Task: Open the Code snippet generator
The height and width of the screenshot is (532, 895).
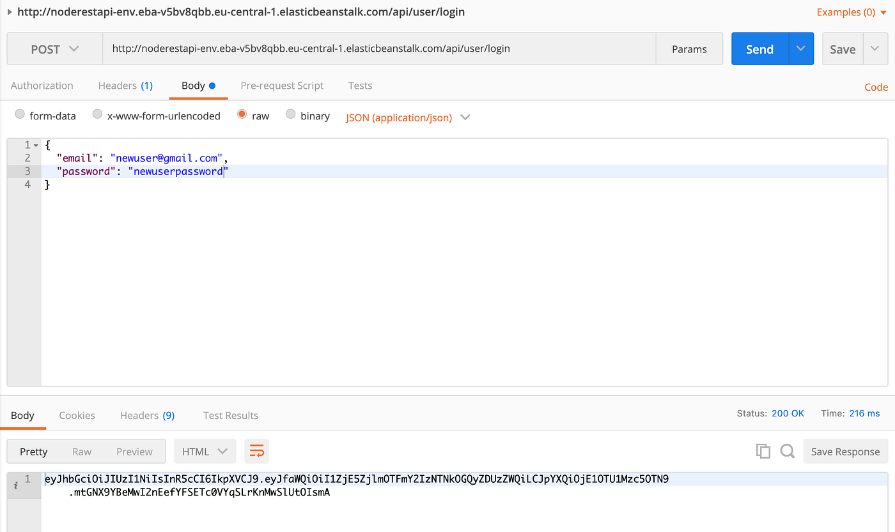Action: pyautogui.click(x=876, y=87)
